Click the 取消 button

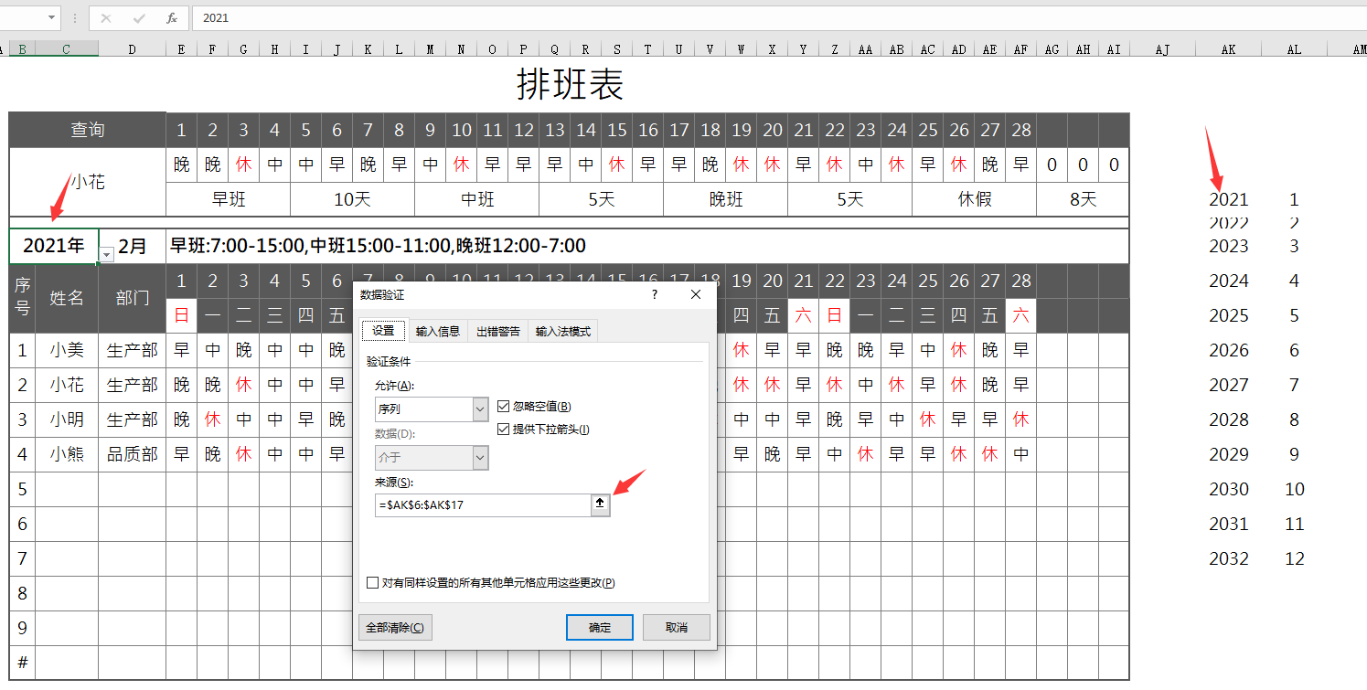(x=676, y=627)
